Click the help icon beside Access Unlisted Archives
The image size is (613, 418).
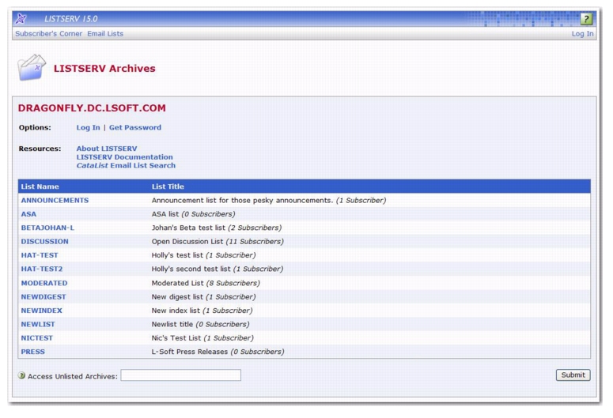21,375
